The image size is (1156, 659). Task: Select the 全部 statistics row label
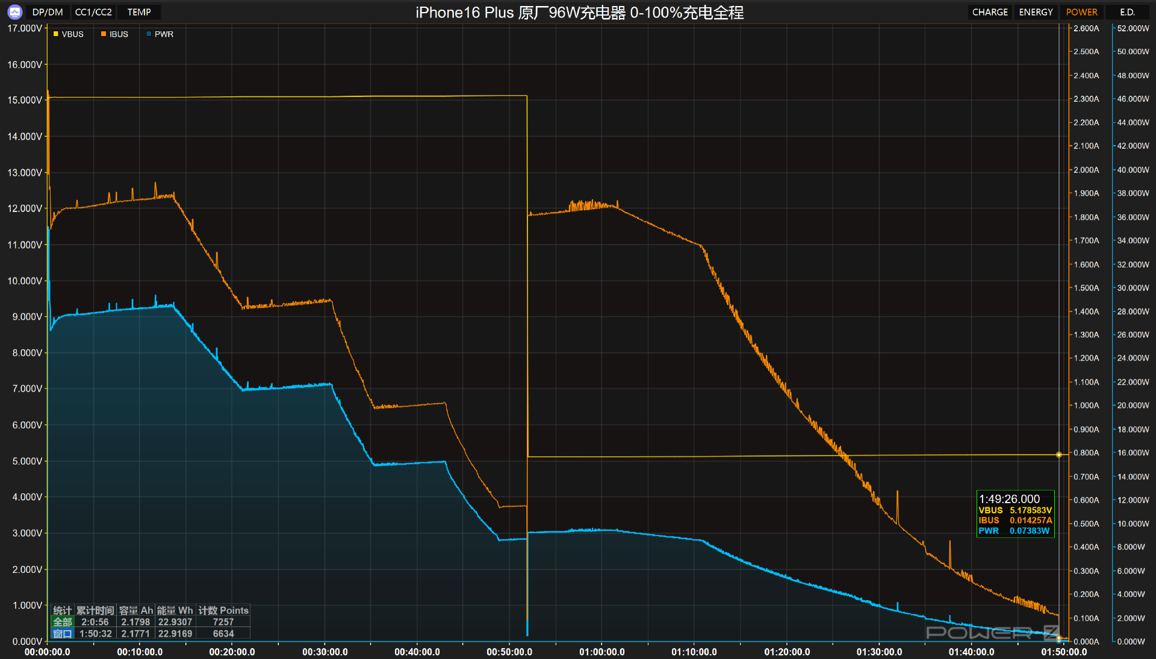pyautogui.click(x=63, y=622)
